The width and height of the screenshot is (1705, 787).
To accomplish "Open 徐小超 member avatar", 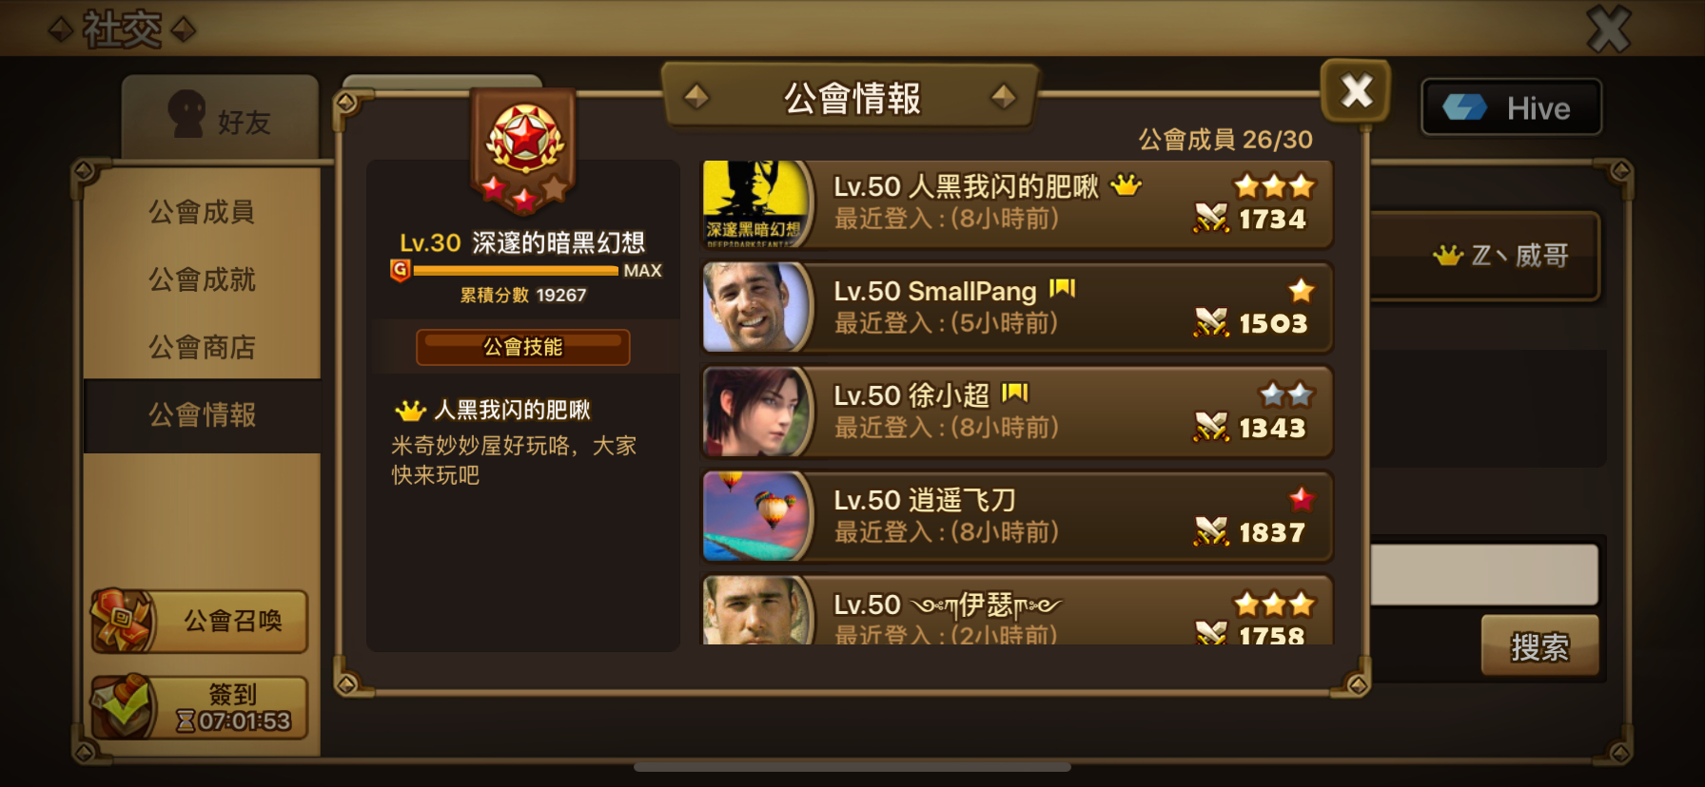I will coord(758,412).
